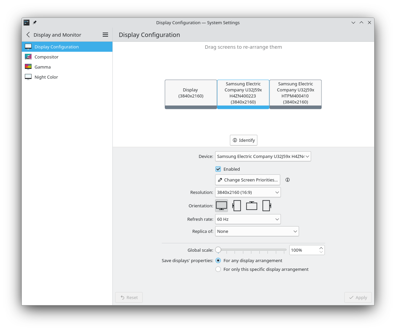Decrease global scale with down arrow
The image size is (396, 331).
coord(321,252)
